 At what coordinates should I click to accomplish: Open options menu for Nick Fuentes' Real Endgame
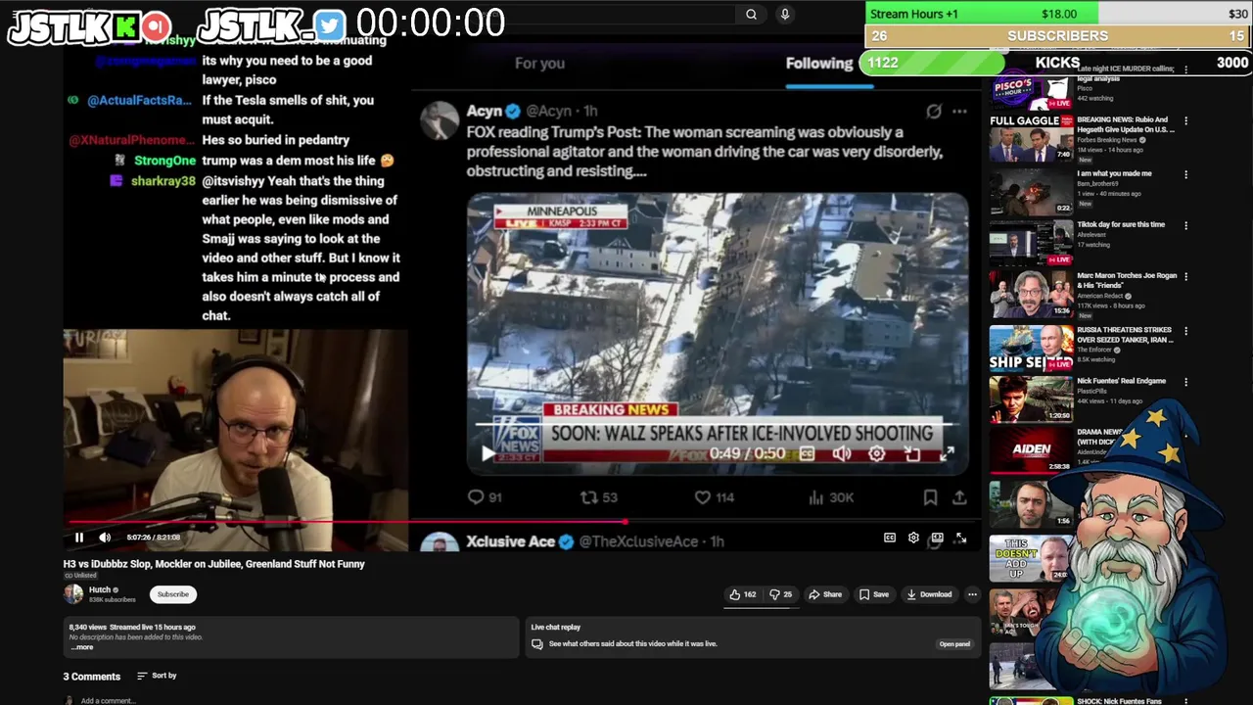pyautogui.click(x=1185, y=382)
